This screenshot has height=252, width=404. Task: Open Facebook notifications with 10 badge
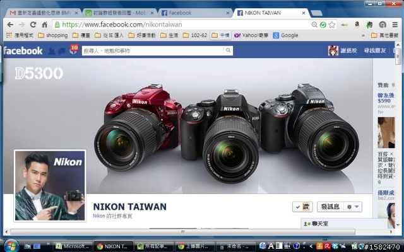click(x=73, y=50)
